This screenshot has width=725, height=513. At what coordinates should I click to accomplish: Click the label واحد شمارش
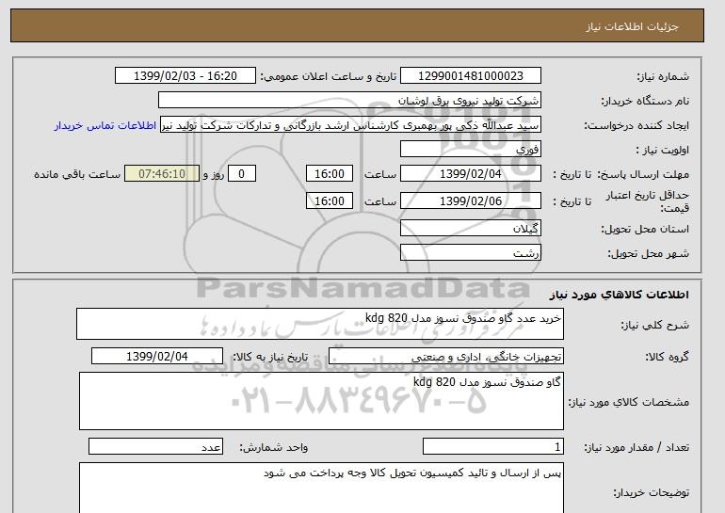pos(274,447)
